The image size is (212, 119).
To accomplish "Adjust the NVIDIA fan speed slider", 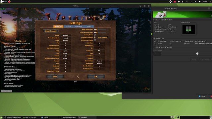I will pyautogui.click(x=197, y=54).
